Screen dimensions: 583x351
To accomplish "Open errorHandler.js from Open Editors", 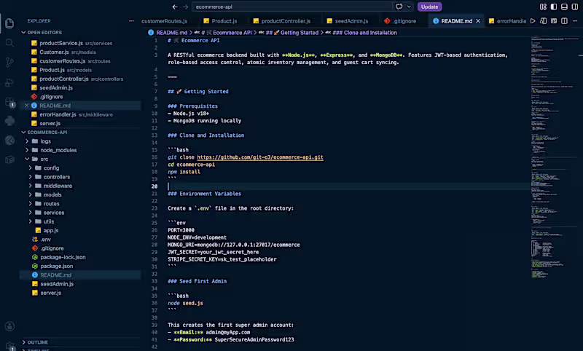I will coord(58,114).
